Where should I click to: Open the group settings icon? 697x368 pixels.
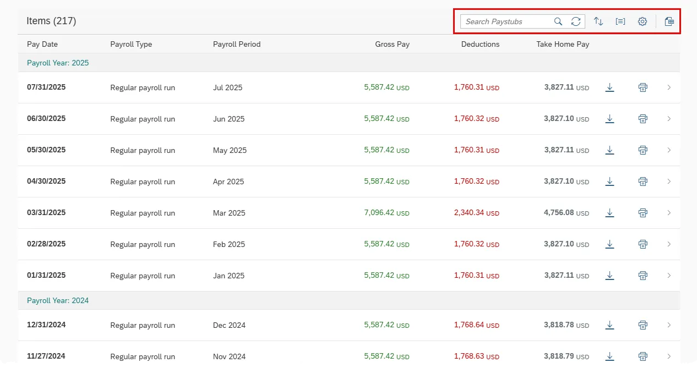(620, 21)
